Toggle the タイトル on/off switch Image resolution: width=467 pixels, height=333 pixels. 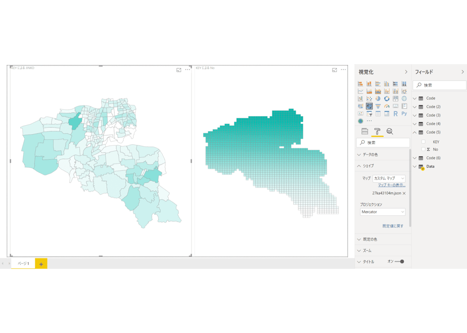pyautogui.click(x=399, y=262)
